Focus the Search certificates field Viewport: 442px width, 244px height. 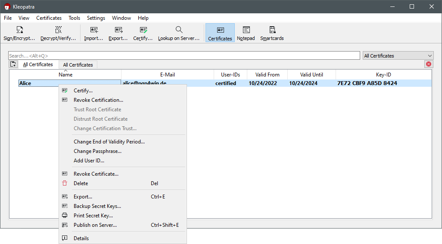pos(184,56)
